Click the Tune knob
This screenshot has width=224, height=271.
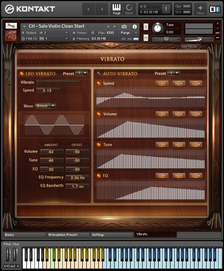point(157,29)
